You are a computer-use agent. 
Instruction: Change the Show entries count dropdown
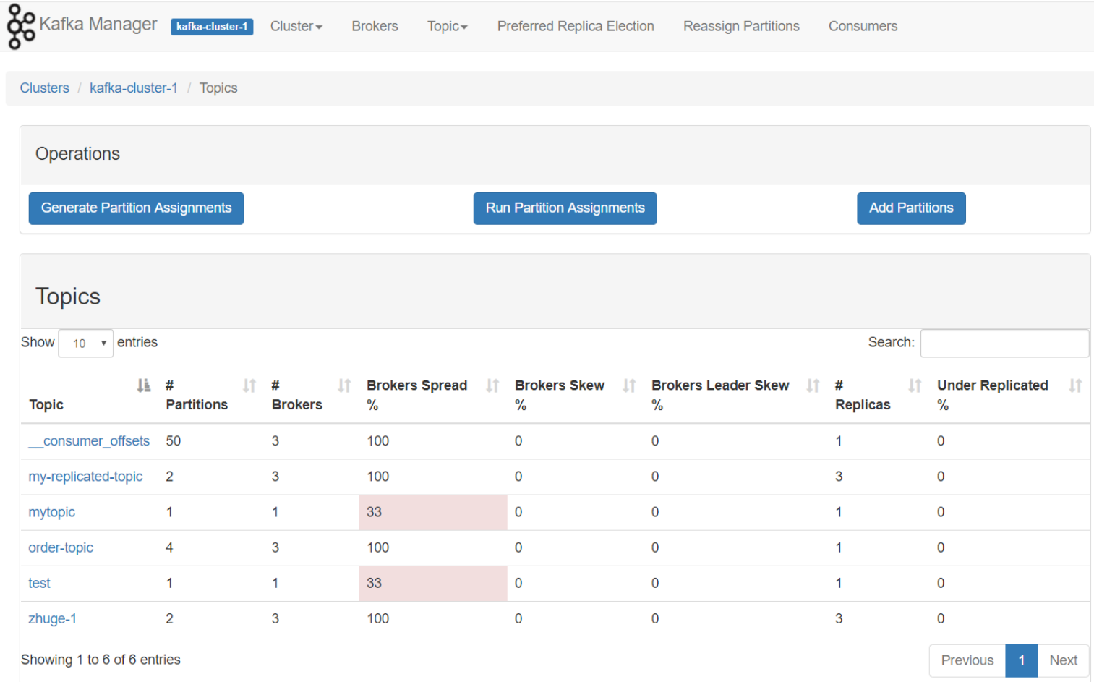tap(85, 343)
